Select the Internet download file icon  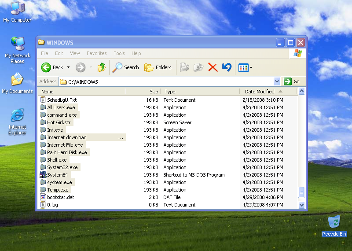coord(43,137)
